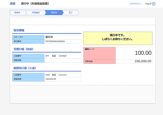Click the 試算金額 label
Image resolution: width=163 pixels, height=115 pixels.
coord(89,61)
